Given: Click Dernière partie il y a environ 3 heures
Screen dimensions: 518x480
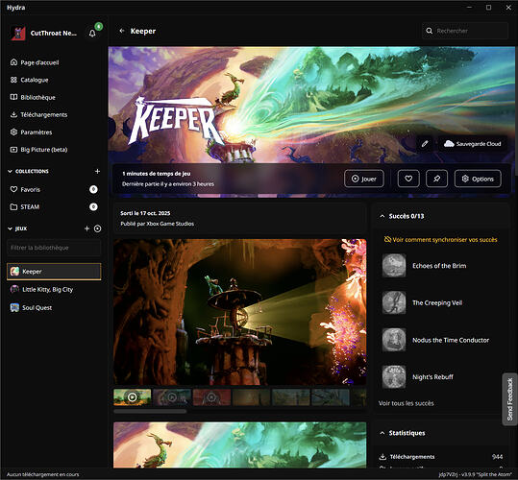Looking at the screenshot, I should [x=168, y=184].
